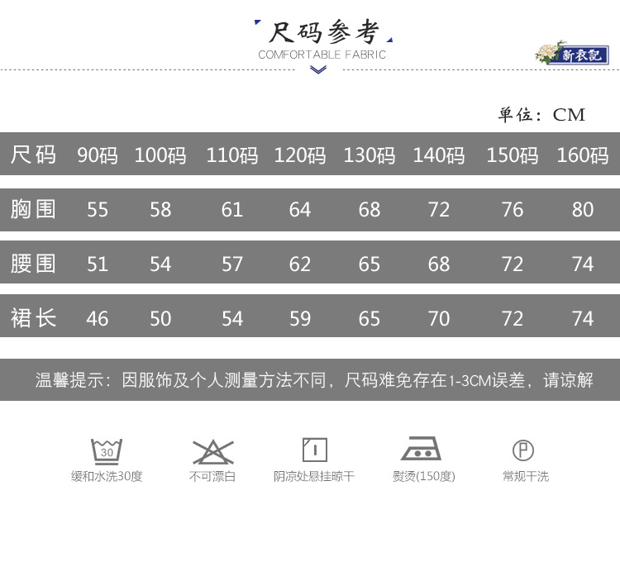Click the 160码 column header

[x=583, y=155]
